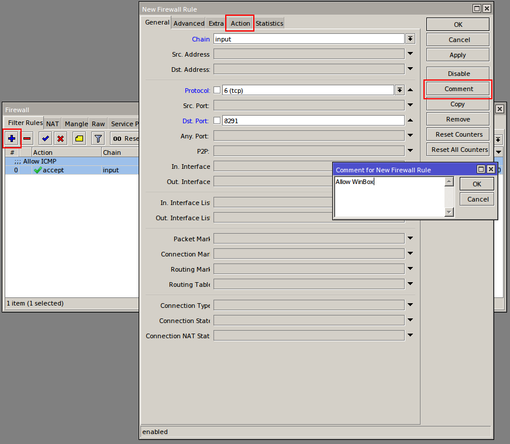The width and height of the screenshot is (510, 444).
Task: Click the Dst. Port input field
Action: pyautogui.click(x=313, y=121)
